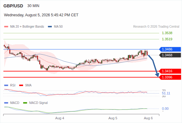The height and width of the screenshot is (123, 182).
Task: Click the MA 50 legend color swatch
Action: pyautogui.click(x=50, y=27)
